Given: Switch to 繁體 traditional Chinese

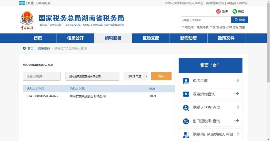Looking at the screenshot, I should click(x=30, y=3).
